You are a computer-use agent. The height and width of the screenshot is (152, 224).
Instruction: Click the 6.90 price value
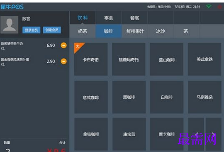[x=51, y=45]
